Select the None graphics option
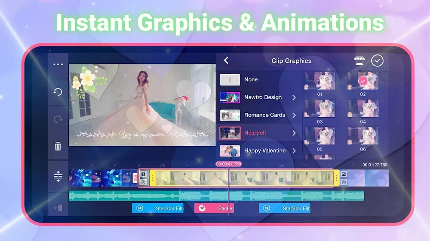The width and height of the screenshot is (430, 241). pyautogui.click(x=251, y=80)
